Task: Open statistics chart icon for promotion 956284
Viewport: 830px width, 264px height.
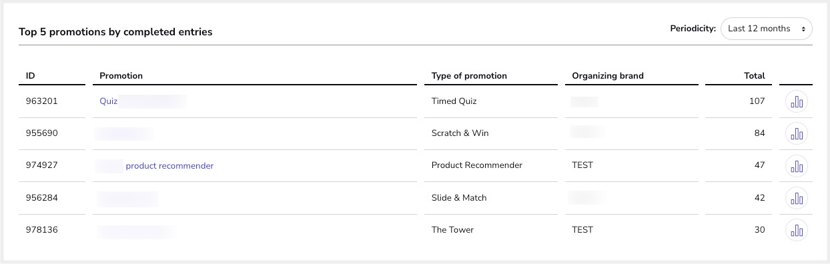Action: point(797,198)
